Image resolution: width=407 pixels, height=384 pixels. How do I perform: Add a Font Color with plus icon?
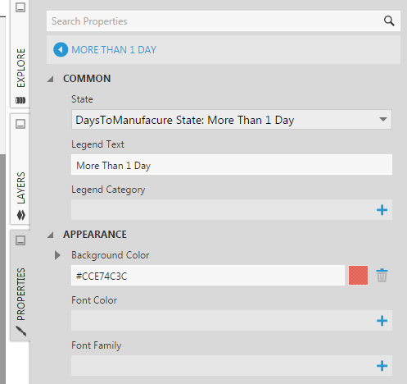382,321
